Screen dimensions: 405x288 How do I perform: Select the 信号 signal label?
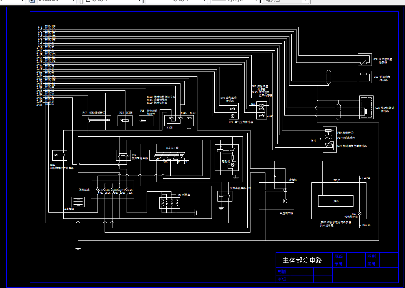point(313,141)
